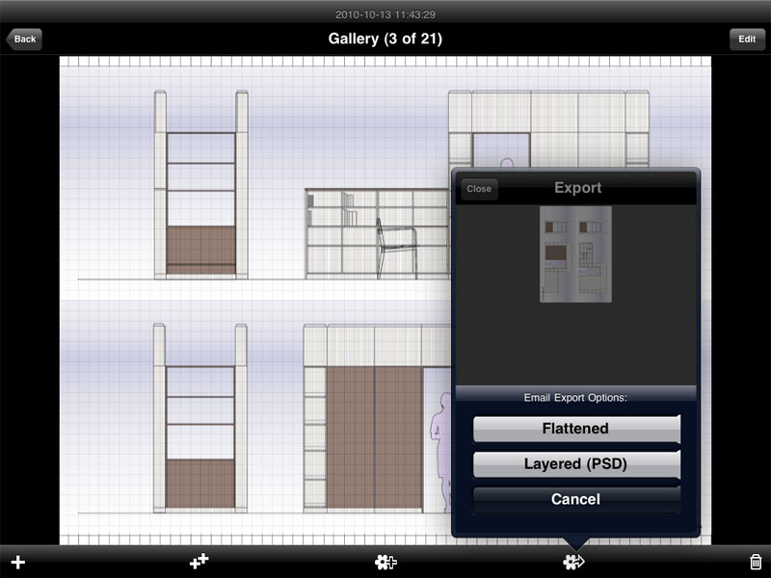The width and height of the screenshot is (771, 578).
Task: Tap the single plus icon for new sketch
Action: (x=17, y=562)
